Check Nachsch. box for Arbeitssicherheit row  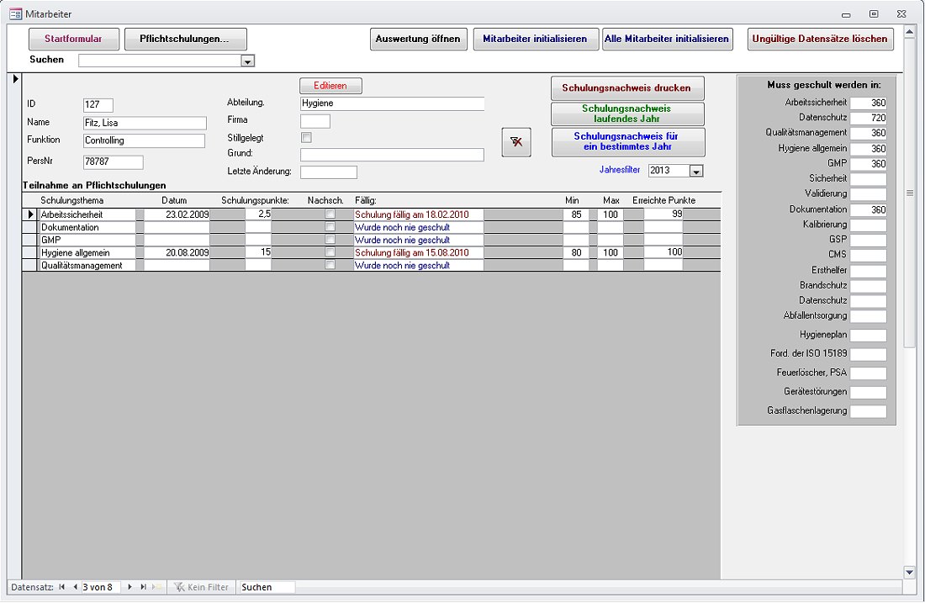click(330, 214)
